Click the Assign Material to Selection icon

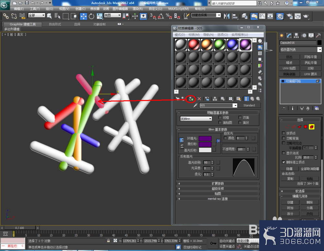pos(191,99)
